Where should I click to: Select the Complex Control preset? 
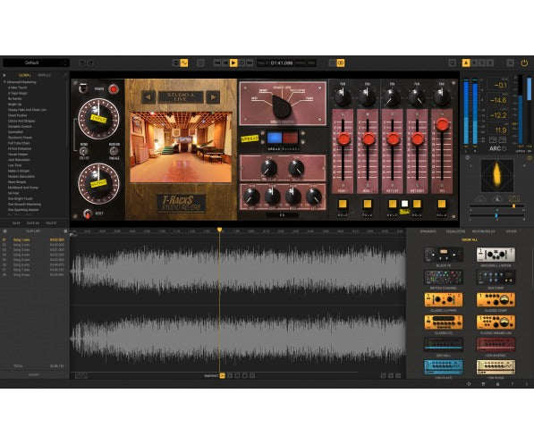tap(20, 126)
